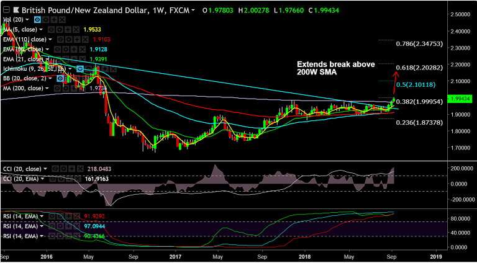
Task: Collapse legend using box icon left of title
Action: pyautogui.click(x=6, y=10)
